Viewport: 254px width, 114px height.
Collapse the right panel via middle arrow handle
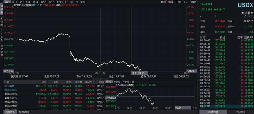pyautogui.click(x=198, y=57)
